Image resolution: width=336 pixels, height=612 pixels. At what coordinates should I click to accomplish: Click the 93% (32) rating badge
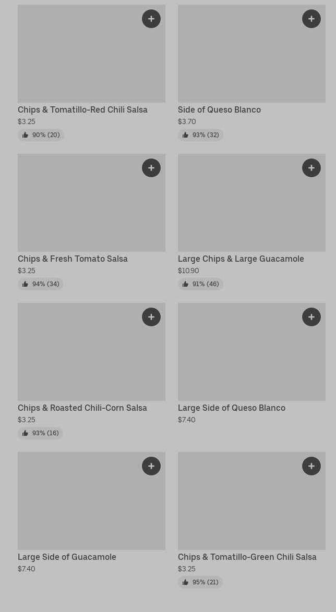click(x=200, y=135)
